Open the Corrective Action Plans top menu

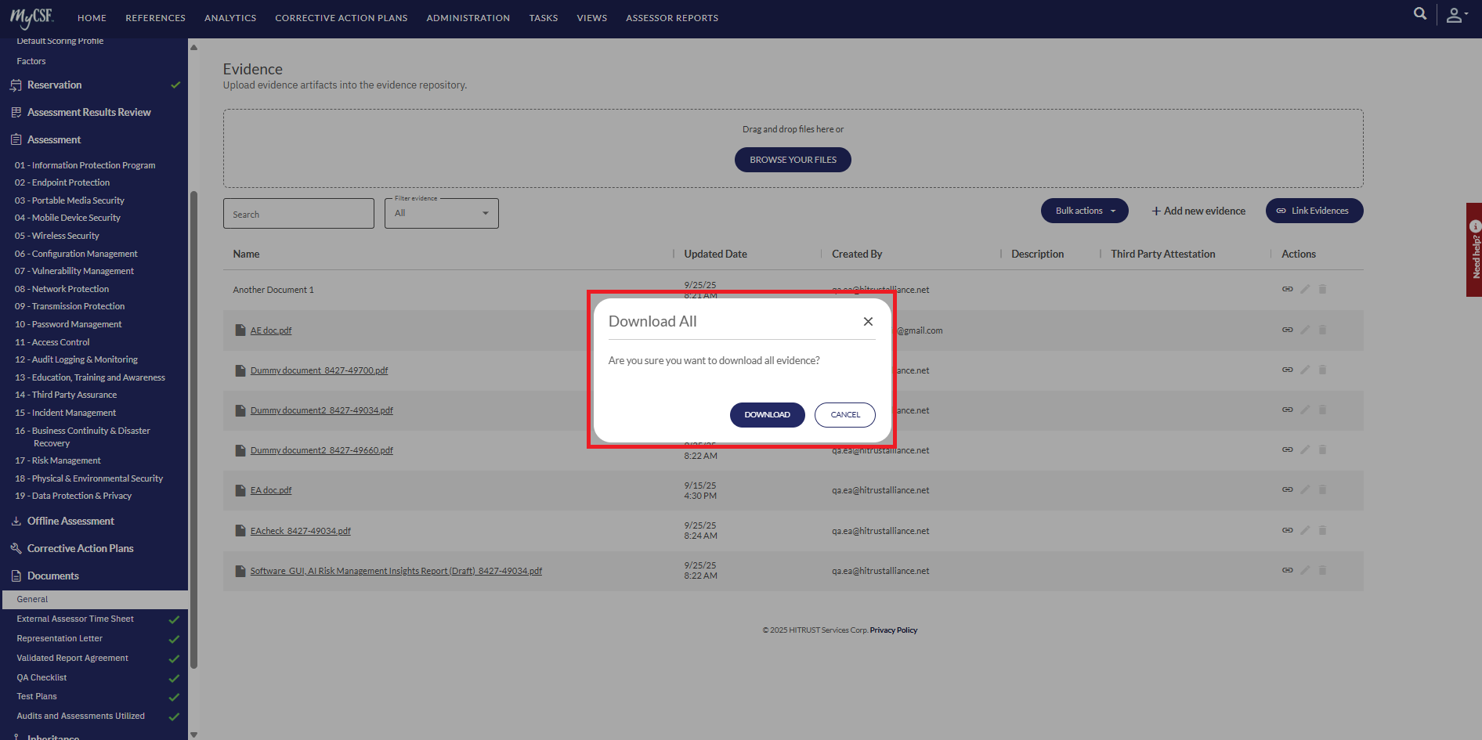(341, 18)
